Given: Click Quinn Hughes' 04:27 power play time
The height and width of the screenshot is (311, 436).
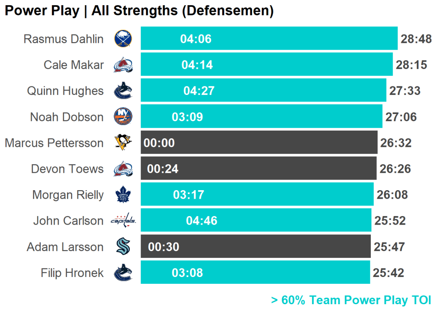Looking at the screenshot, I should (199, 91).
